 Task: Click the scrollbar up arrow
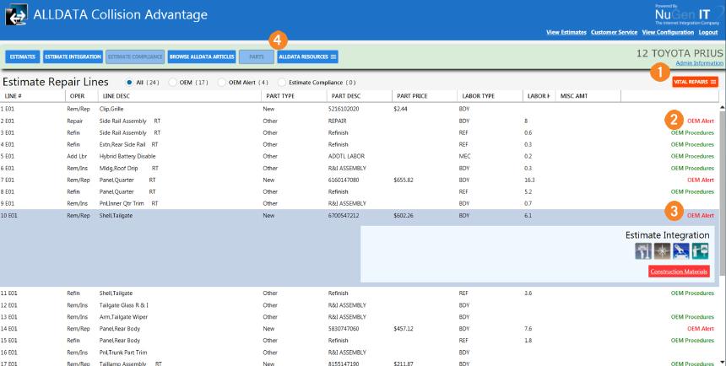[x=722, y=105]
